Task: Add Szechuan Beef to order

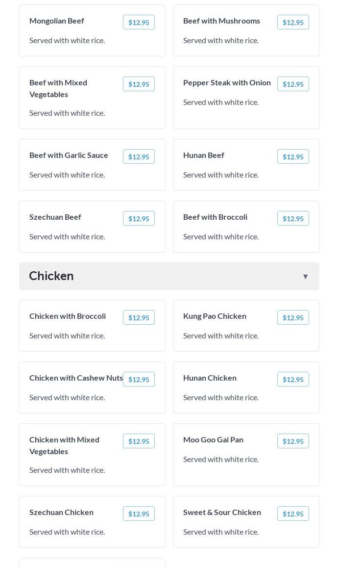Action: coord(139,219)
